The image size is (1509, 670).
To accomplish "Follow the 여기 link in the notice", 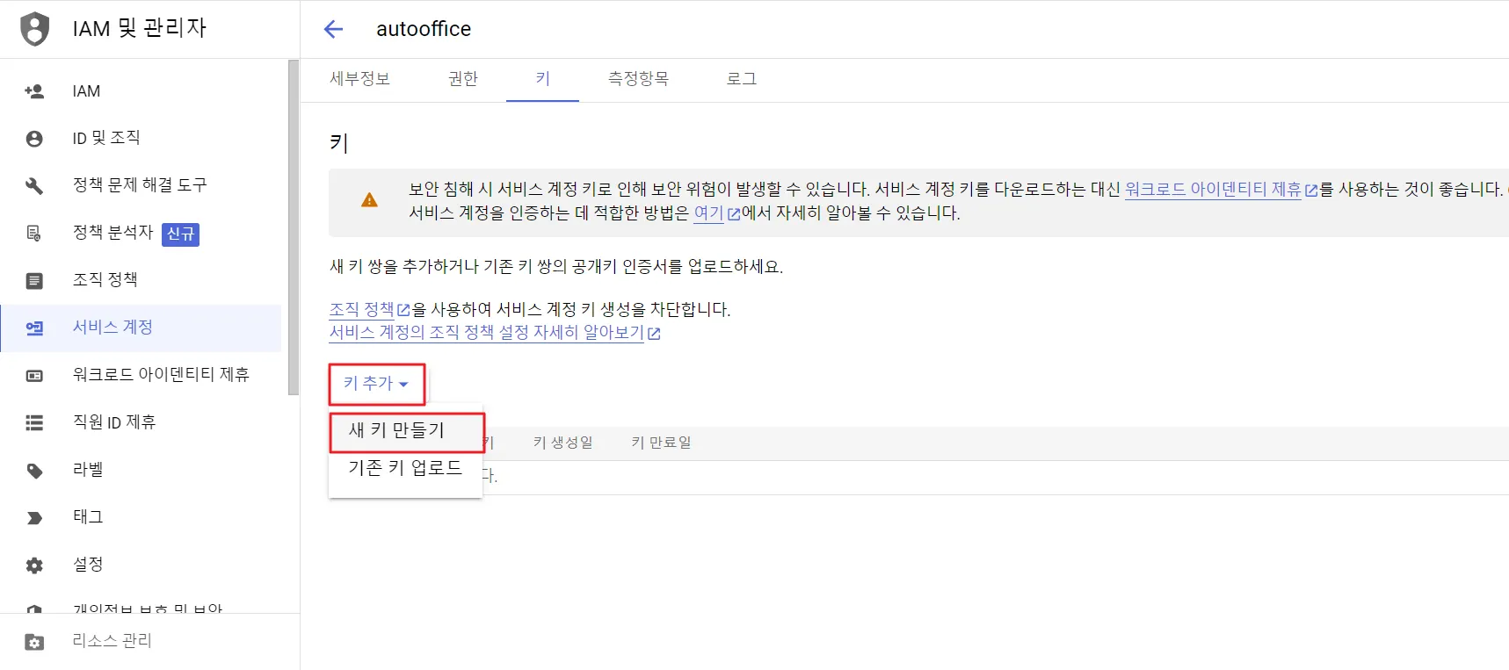I will [x=708, y=213].
